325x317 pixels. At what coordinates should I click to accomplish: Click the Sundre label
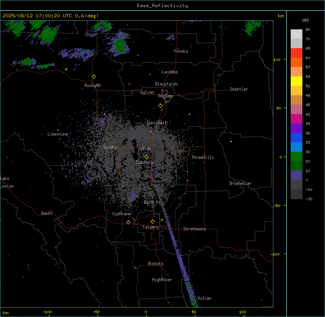[110, 147]
